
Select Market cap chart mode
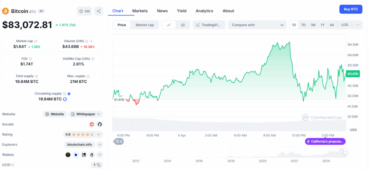[x=145, y=25]
